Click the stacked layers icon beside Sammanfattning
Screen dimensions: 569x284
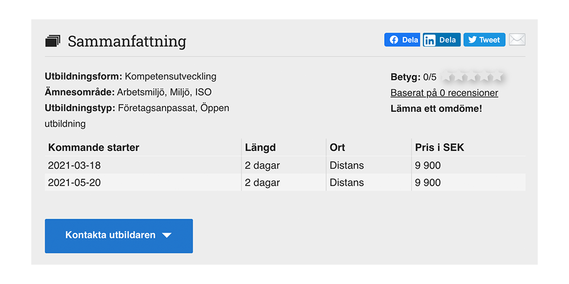[52, 41]
